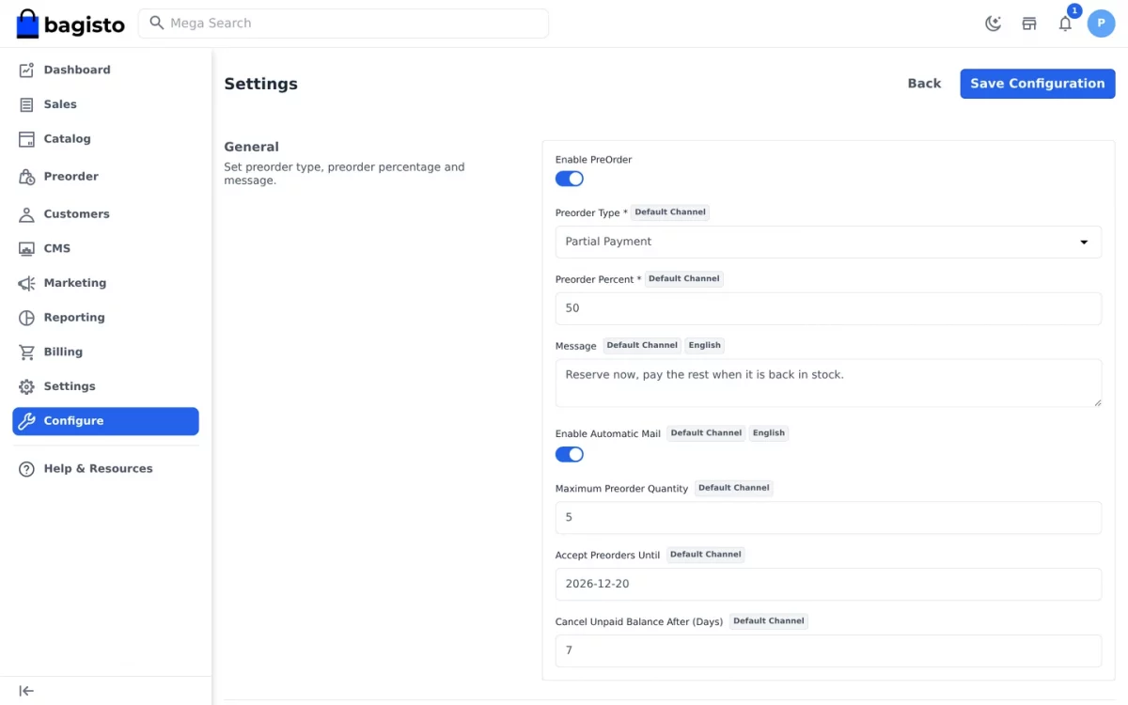Navigate to Customers menu
Viewport: 1128px width, 705px height.
[77, 214]
